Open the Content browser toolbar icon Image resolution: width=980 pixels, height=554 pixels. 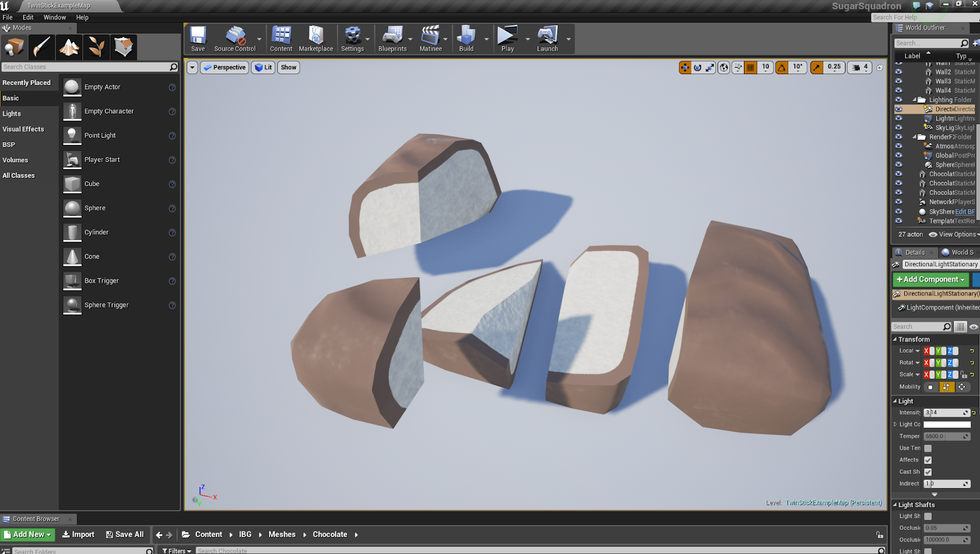281,38
